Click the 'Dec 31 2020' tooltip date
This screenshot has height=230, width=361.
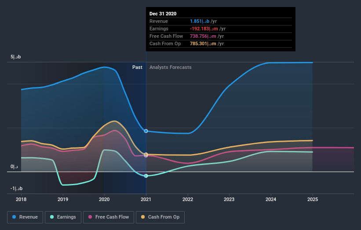pyautogui.click(x=163, y=14)
